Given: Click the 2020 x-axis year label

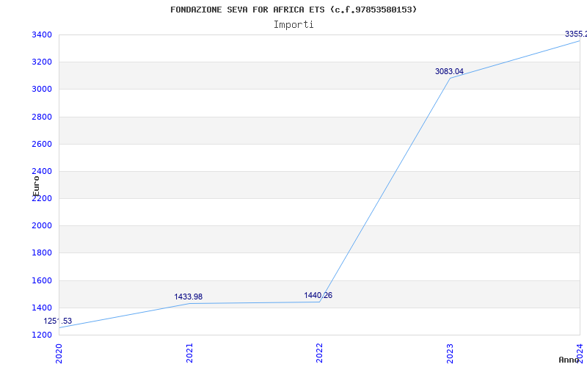Looking at the screenshot, I should (x=59, y=352).
